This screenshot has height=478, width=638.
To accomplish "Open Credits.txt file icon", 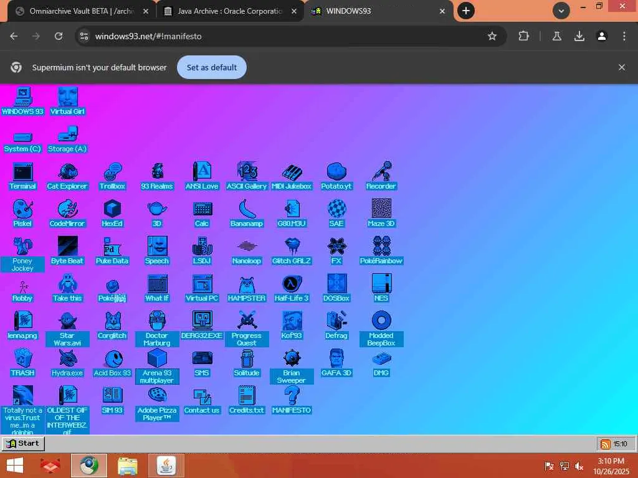I will (247, 400).
